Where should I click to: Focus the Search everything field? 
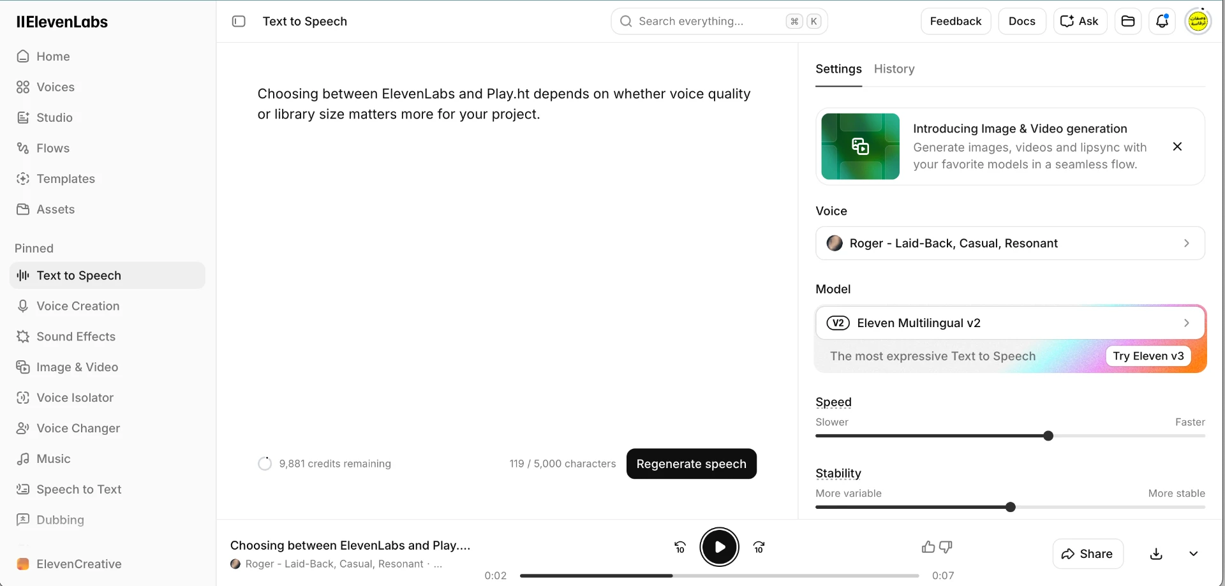pyautogui.click(x=719, y=21)
